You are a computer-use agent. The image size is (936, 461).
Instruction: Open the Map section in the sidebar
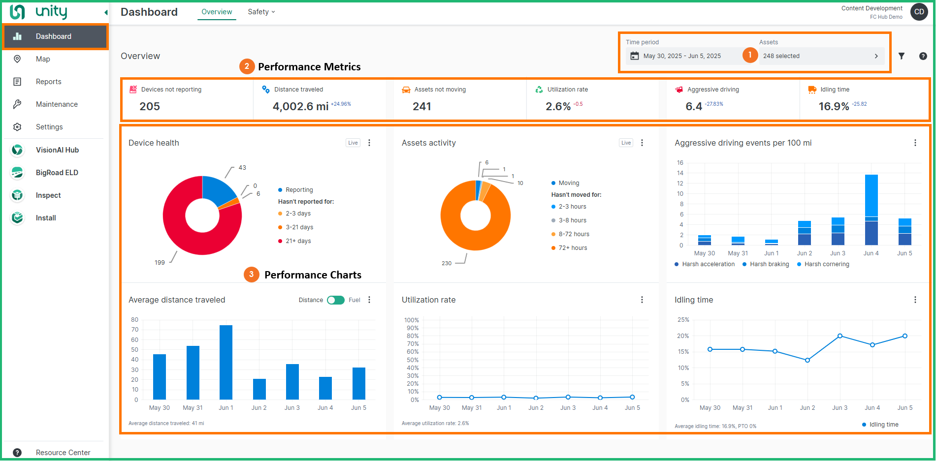pyautogui.click(x=43, y=59)
